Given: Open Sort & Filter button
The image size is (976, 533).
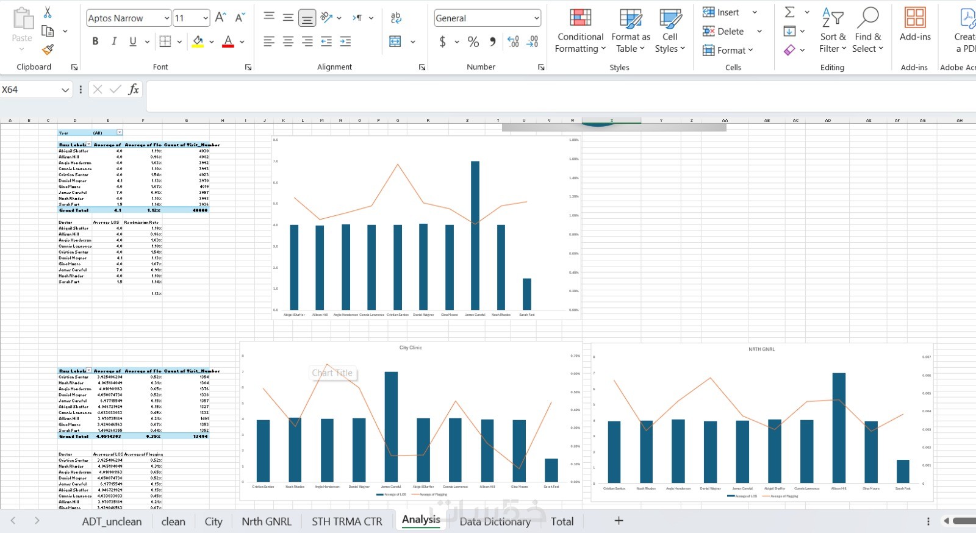Looking at the screenshot, I should [x=833, y=30].
